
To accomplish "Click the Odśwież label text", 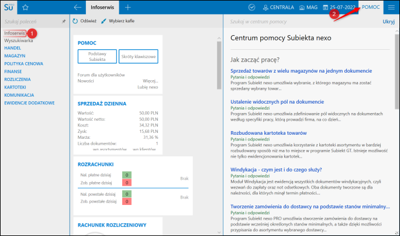I will [x=88, y=21].
